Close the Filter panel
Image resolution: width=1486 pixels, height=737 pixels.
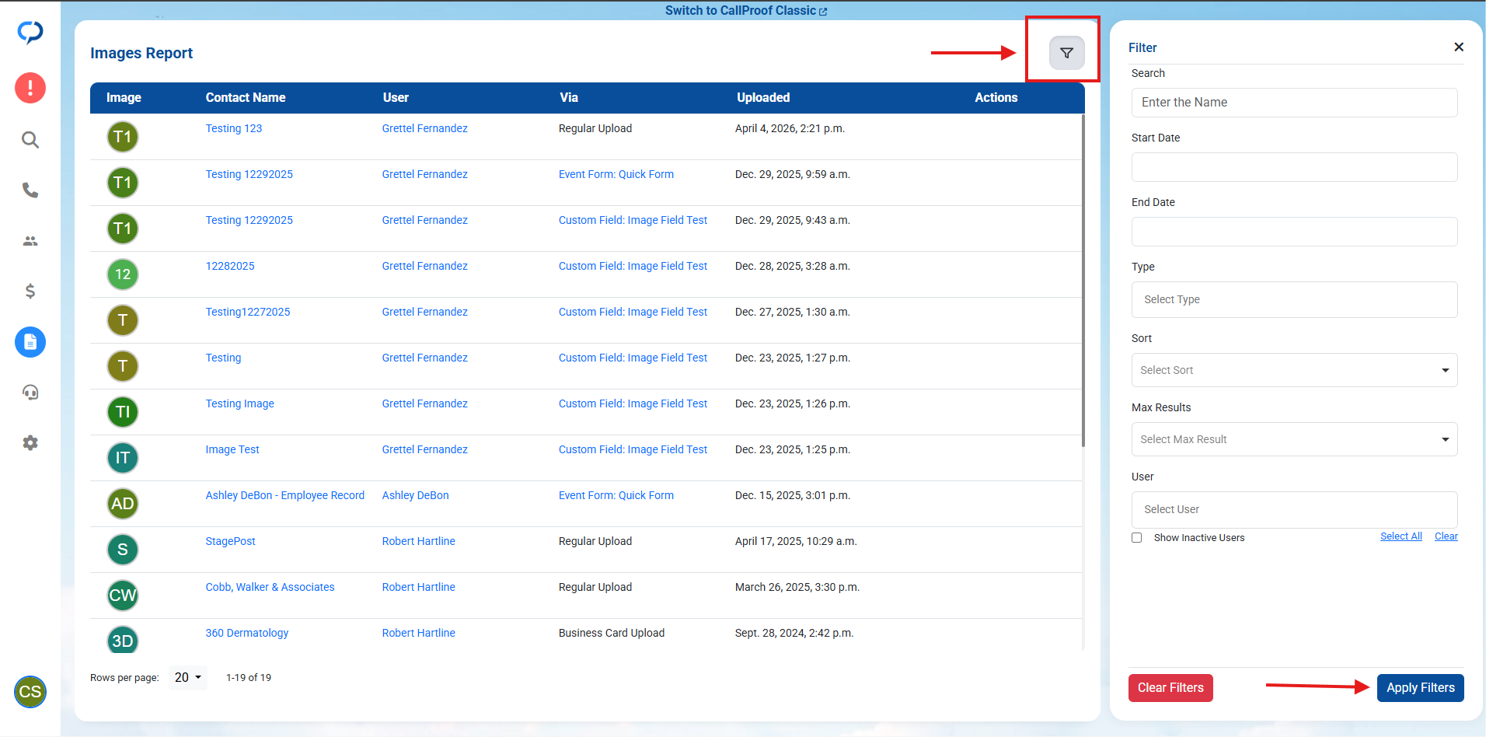click(x=1459, y=47)
